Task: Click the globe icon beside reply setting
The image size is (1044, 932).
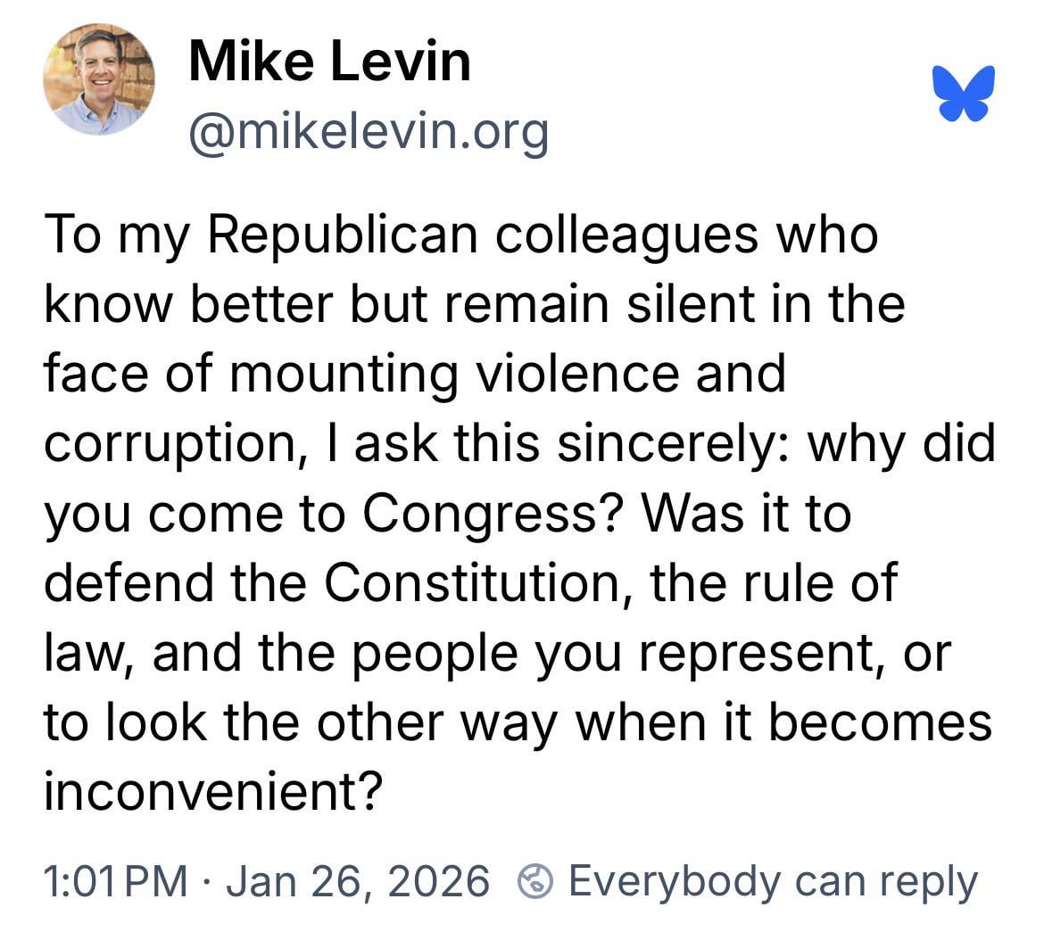Action: (534, 881)
